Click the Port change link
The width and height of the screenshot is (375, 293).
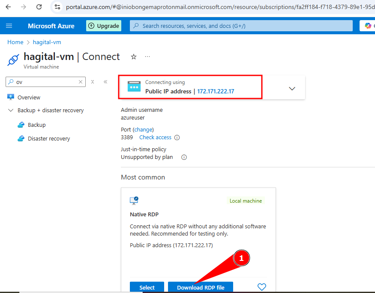(143, 129)
